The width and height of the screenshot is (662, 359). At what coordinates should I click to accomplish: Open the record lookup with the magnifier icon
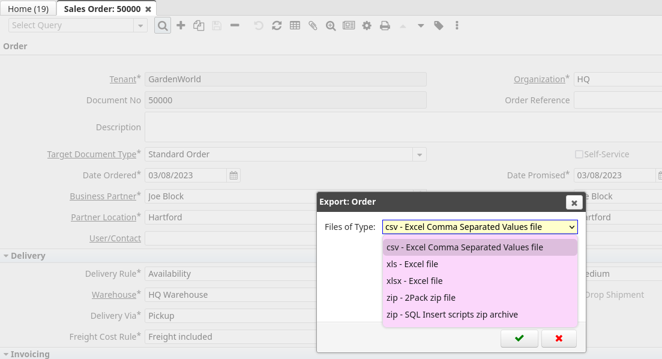pos(162,25)
